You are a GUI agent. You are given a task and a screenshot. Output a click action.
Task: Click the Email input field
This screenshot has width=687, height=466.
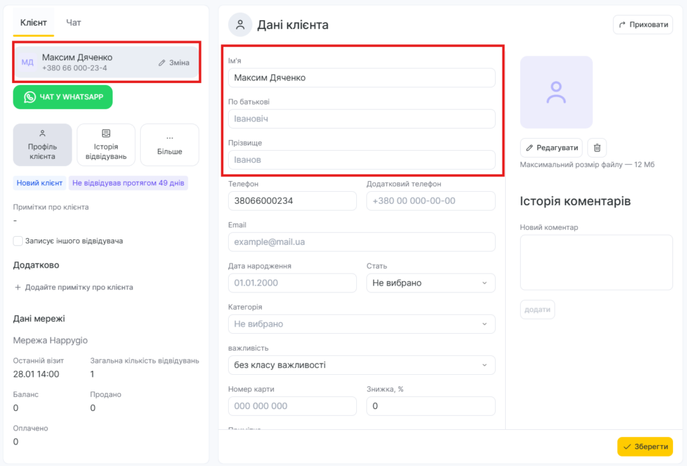362,242
